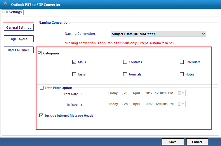Screen dimensions: 221x146
Task: Click the 'To Date' label
Action: pos(72,105)
